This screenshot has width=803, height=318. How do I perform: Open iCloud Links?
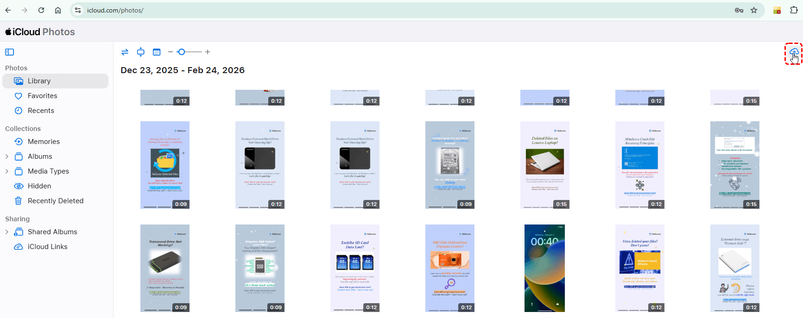[56, 247]
